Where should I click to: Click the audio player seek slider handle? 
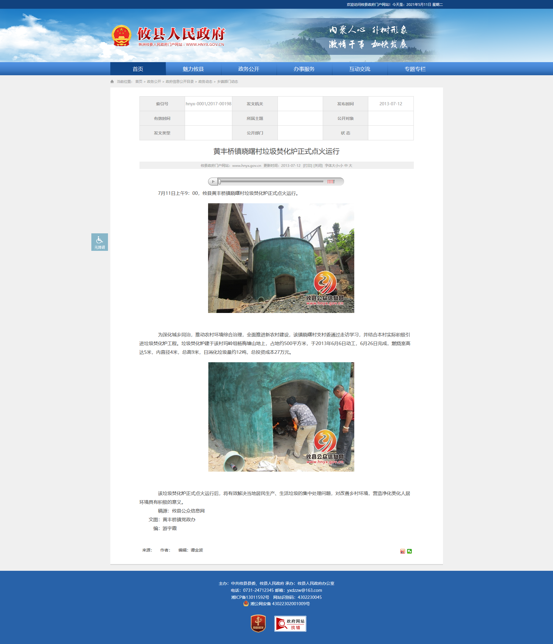pos(219,181)
